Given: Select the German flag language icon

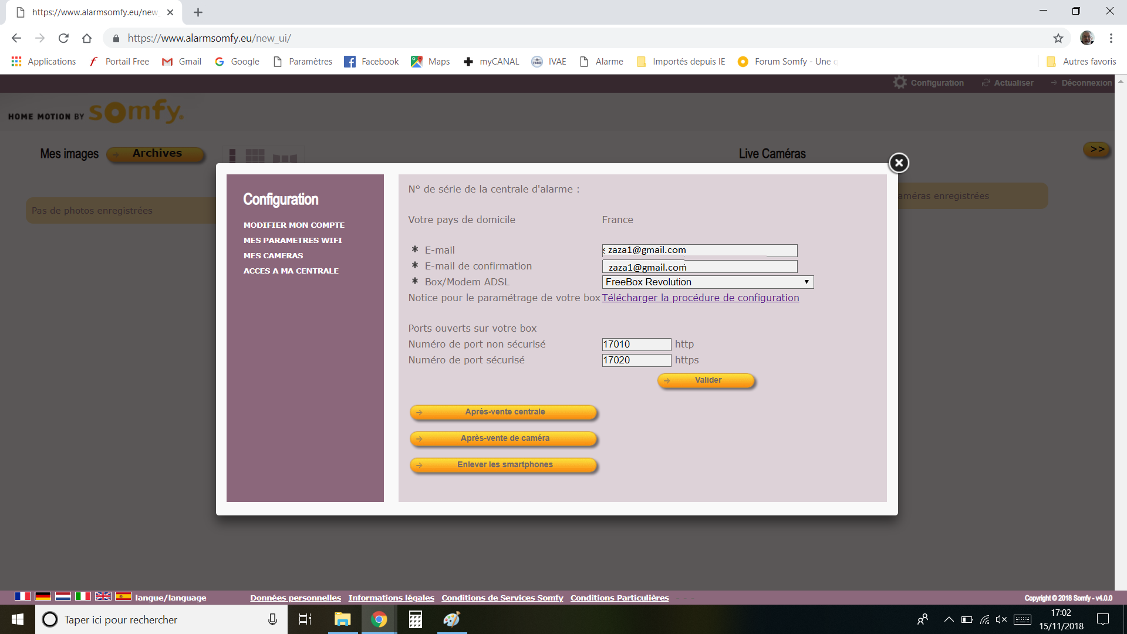Looking at the screenshot, I should (43, 596).
